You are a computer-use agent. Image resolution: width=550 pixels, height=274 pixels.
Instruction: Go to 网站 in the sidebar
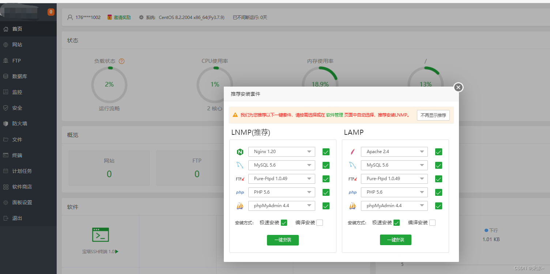pos(28,45)
